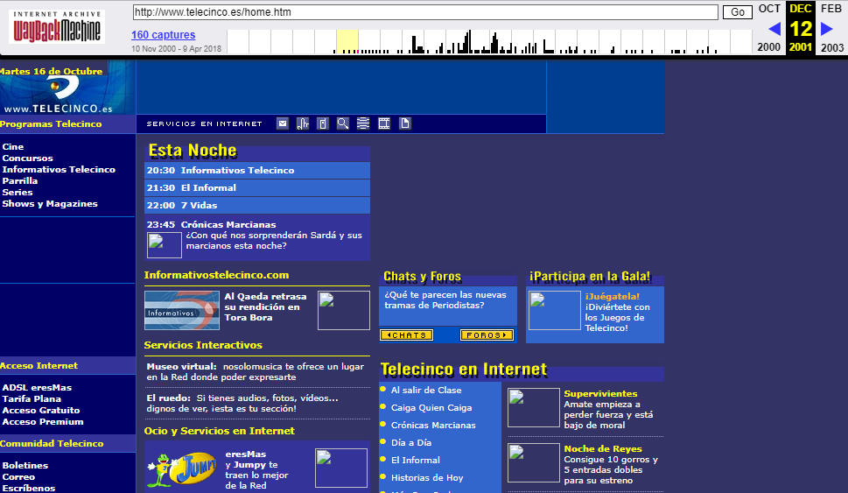Open the Cine programs link
The height and width of the screenshot is (493, 848).
[x=13, y=146]
